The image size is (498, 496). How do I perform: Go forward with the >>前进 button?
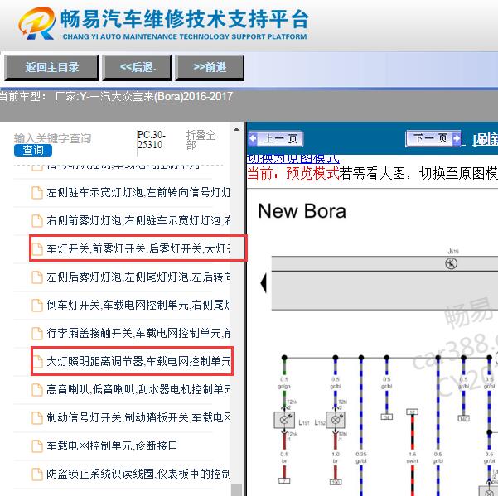coord(210,67)
